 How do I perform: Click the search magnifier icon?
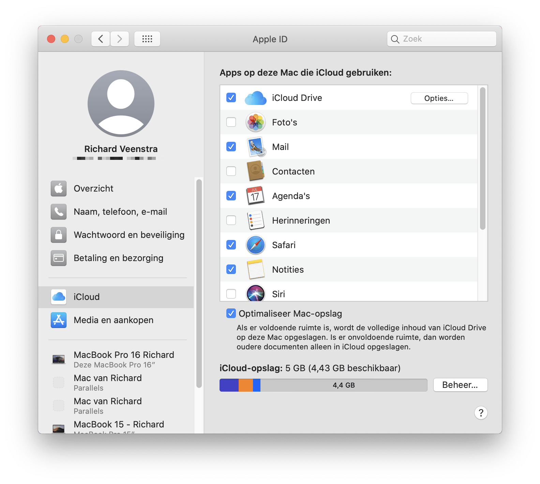[x=395, y=39]
